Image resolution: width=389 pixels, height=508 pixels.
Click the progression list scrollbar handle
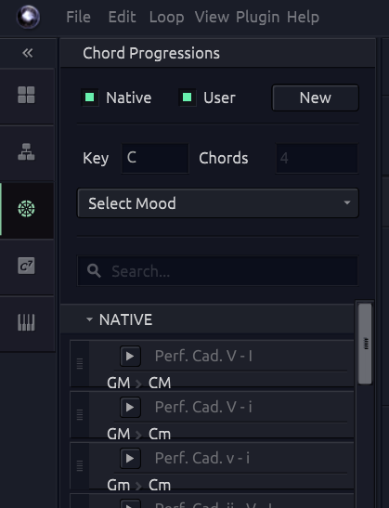click(x=366, y=344)
